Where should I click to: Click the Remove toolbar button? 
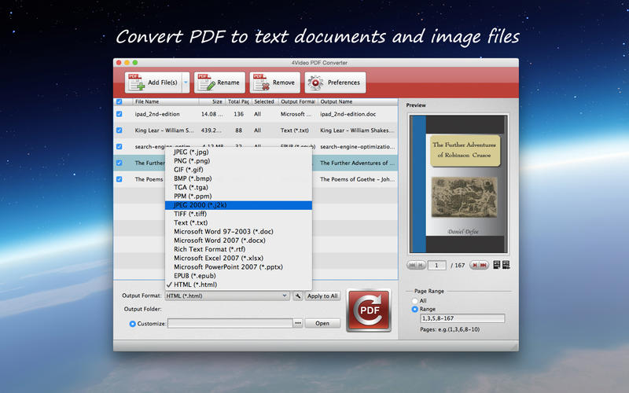(275, 83)
